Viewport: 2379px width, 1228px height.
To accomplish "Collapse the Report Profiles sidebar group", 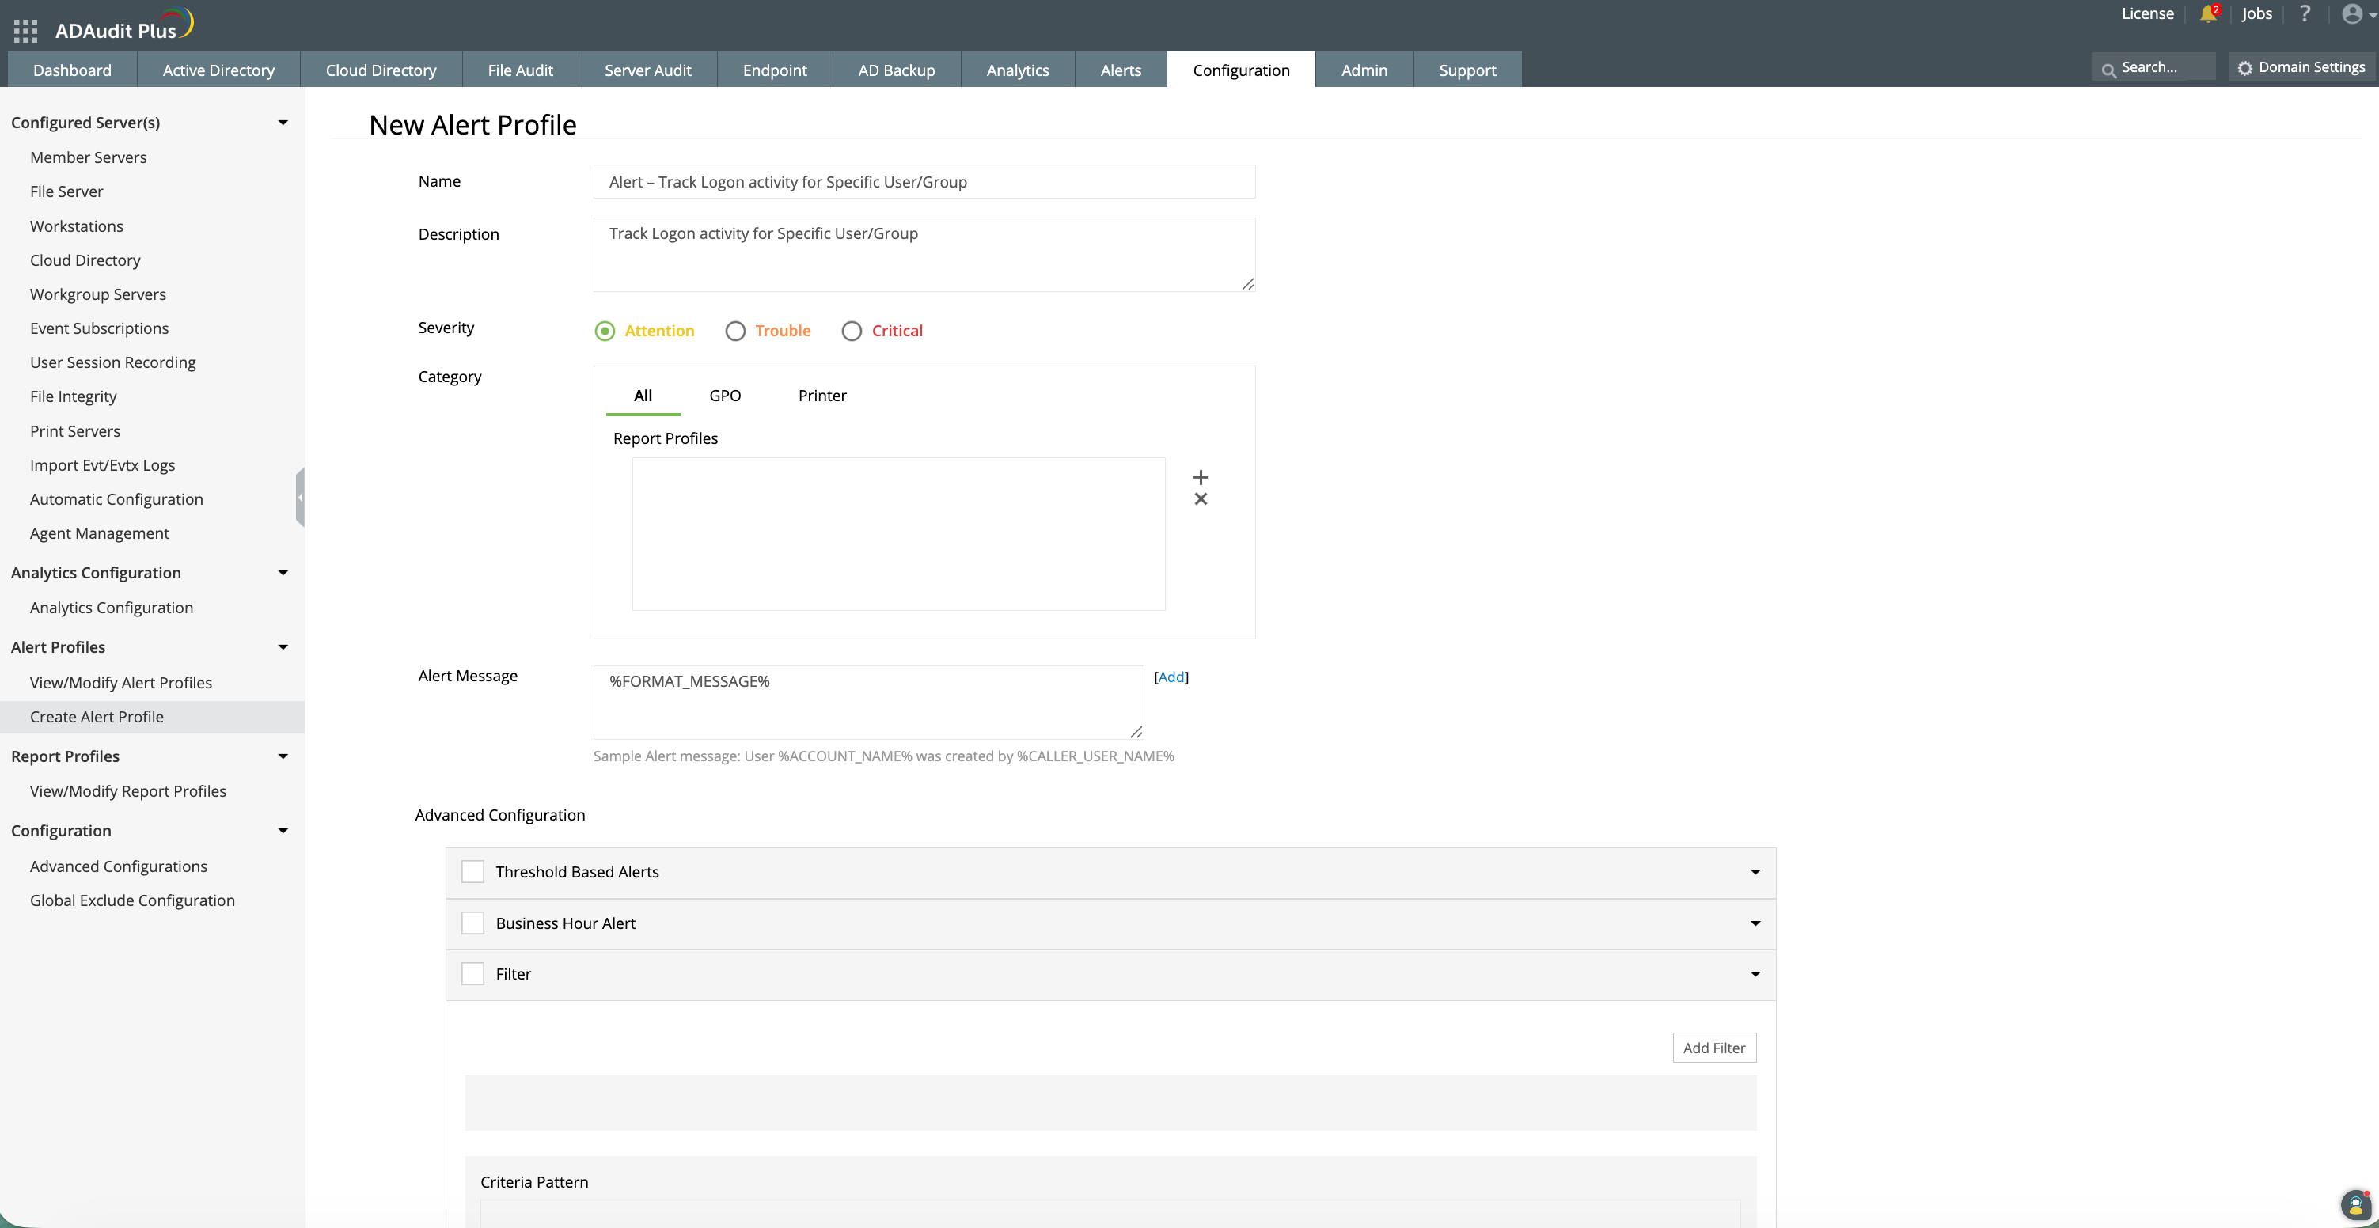I will coord(283,756).
